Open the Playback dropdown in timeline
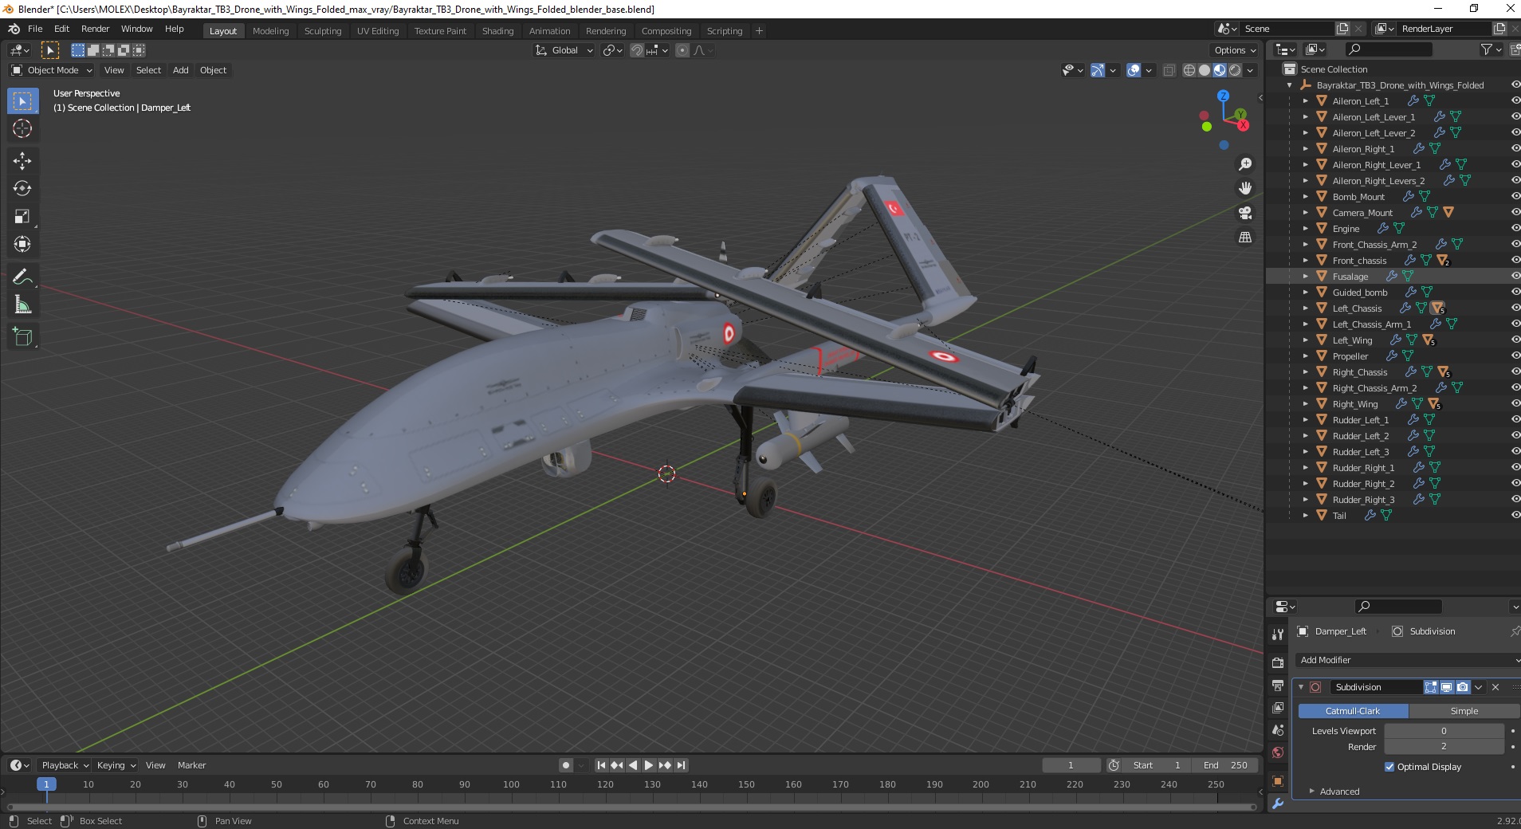 (x=64, y=765)
